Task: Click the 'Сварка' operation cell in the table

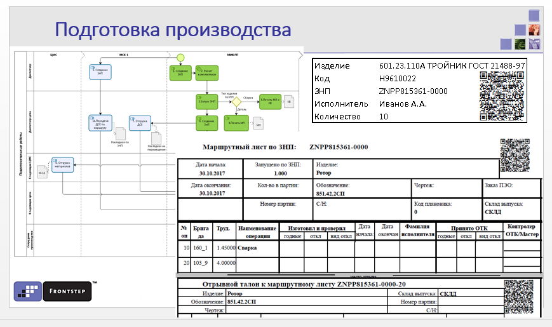Action: (258, 248)
